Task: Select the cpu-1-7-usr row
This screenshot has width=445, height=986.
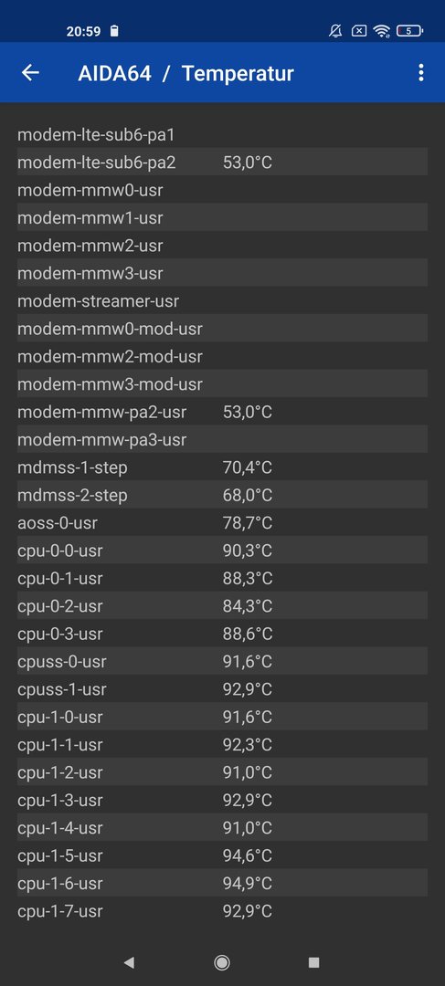Action: [x=222, y=911]
